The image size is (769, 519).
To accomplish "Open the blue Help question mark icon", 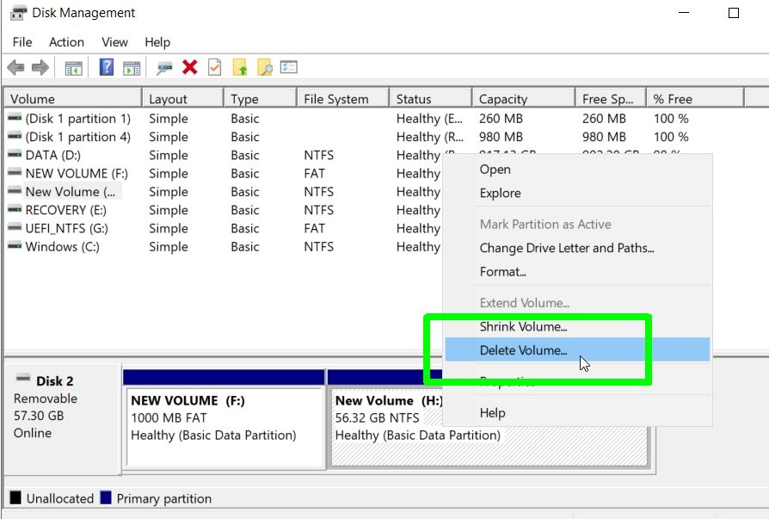I will (x=107, y=67).
